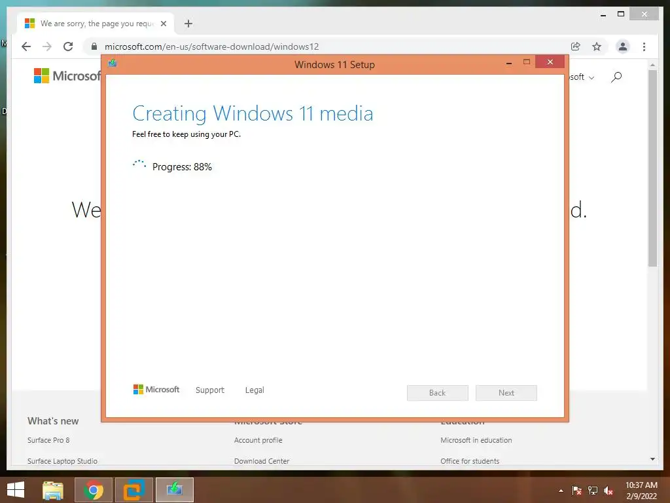Switch to Windows Setup taskbar icon
Viewport: 670px width, 503px height.
click(x=175, y=490)
